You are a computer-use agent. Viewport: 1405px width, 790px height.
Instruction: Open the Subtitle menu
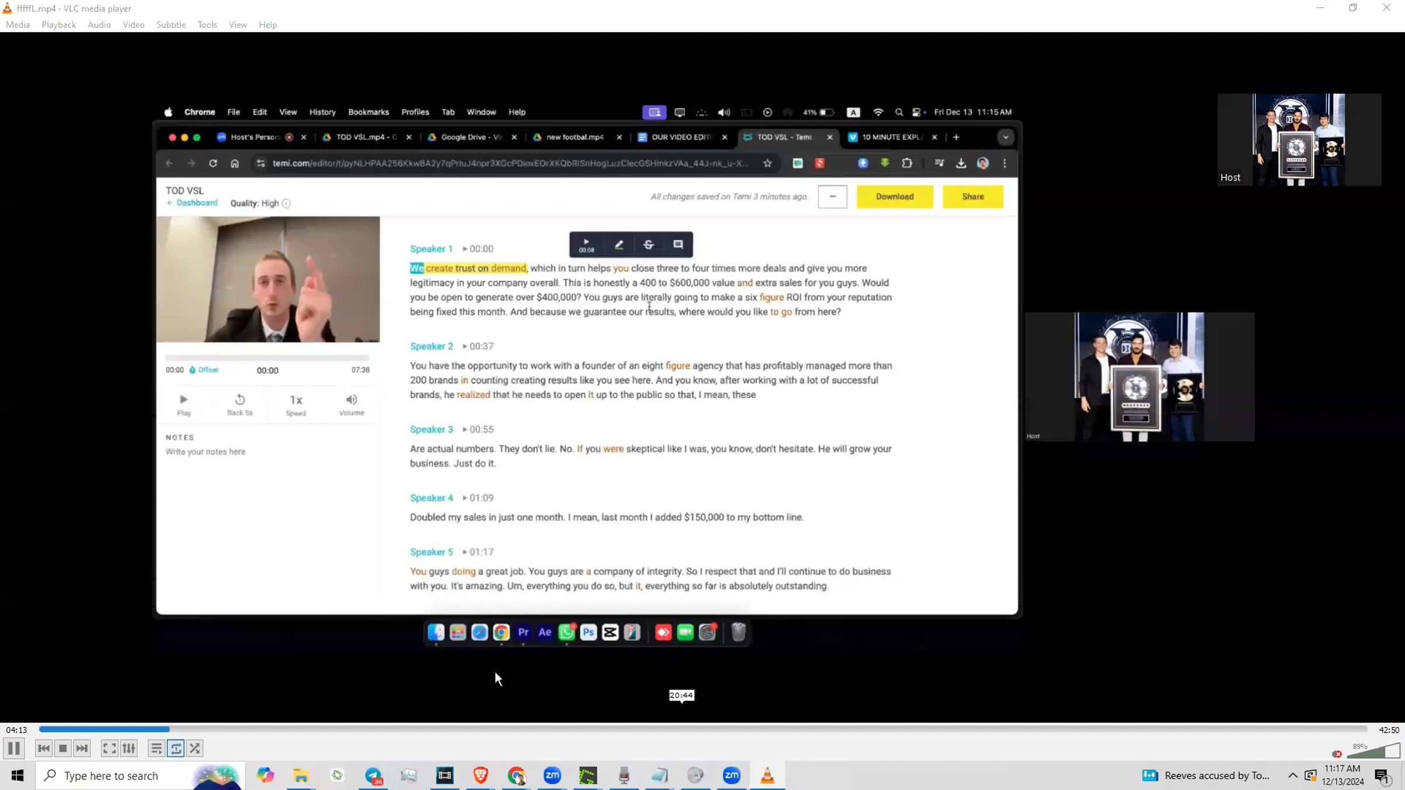click(171, 25)
